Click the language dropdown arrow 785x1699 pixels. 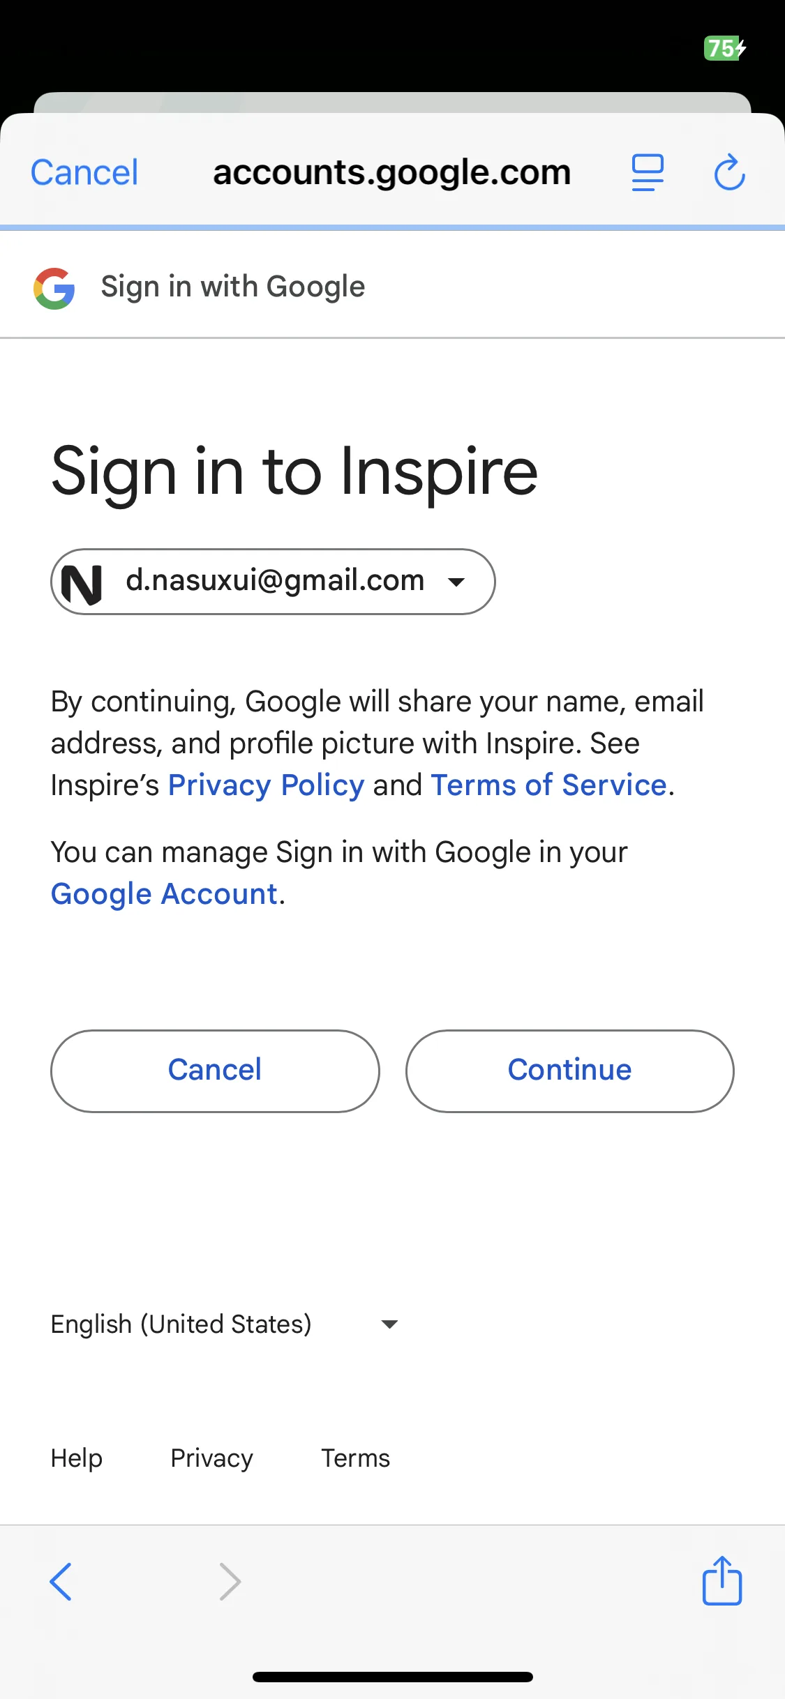[x=389, y=1324]
